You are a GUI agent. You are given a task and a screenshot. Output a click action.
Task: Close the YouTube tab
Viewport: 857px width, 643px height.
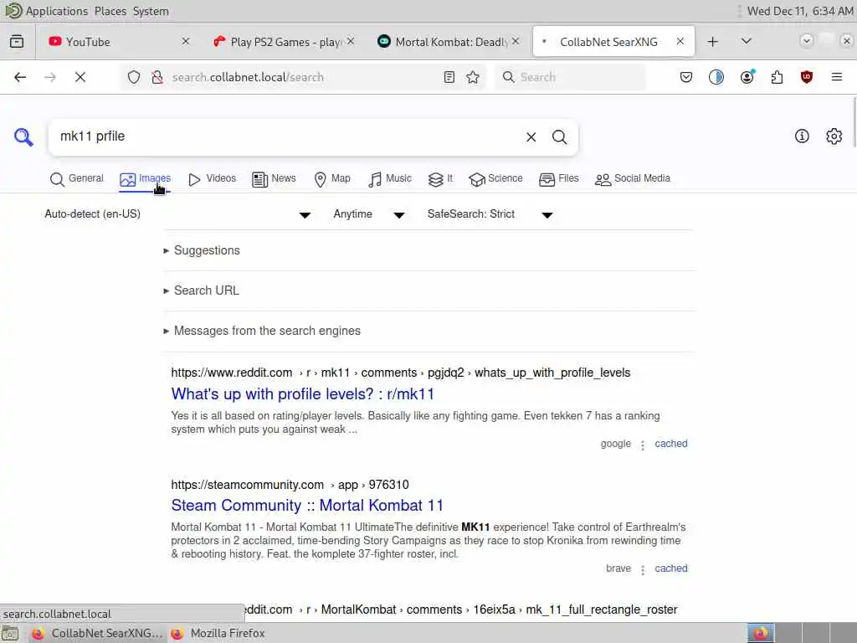click(185, 42)
